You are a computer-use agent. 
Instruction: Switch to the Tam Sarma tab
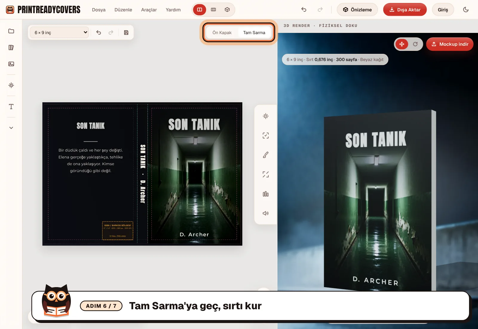(254, 33)
